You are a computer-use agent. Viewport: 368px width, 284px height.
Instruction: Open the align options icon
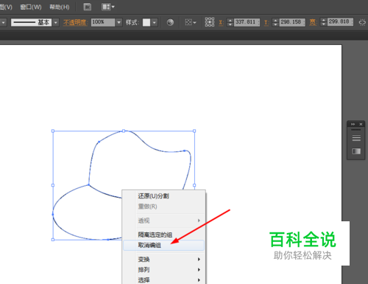tap(191, 22)
